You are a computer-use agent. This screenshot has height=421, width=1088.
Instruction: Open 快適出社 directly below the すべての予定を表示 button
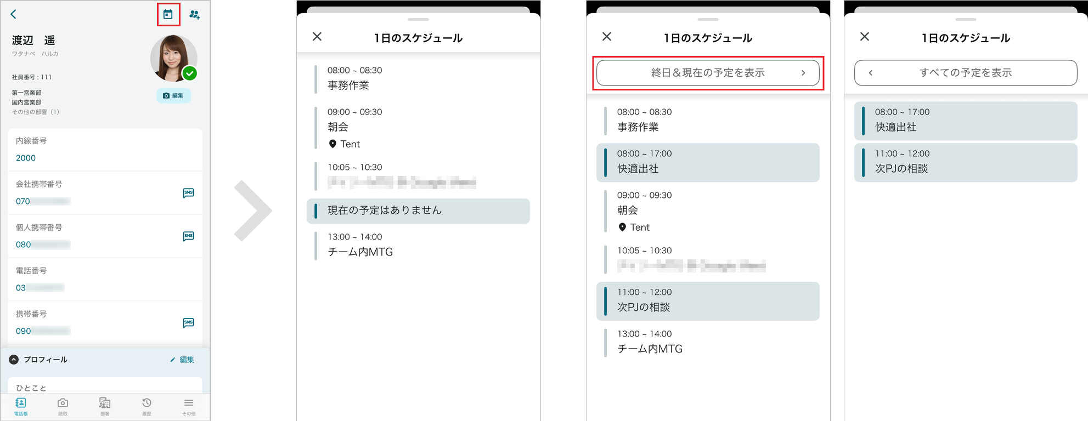point(966,121)
